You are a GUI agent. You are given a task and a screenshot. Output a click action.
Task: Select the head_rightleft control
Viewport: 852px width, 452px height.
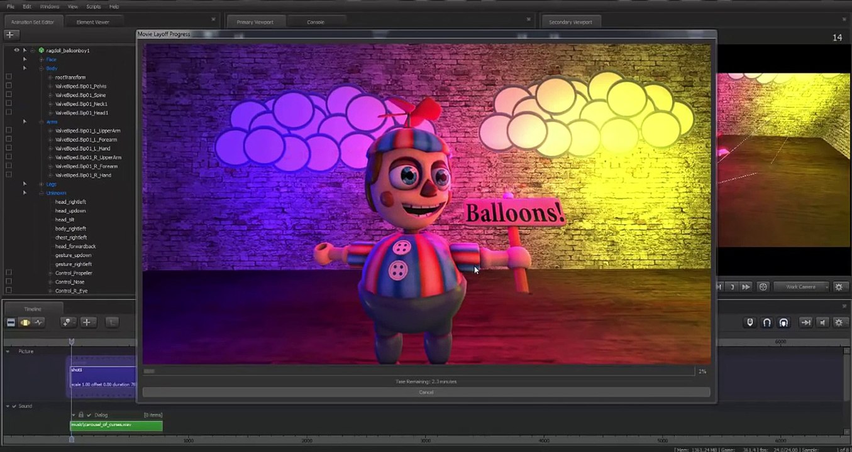tap(70, 202)
